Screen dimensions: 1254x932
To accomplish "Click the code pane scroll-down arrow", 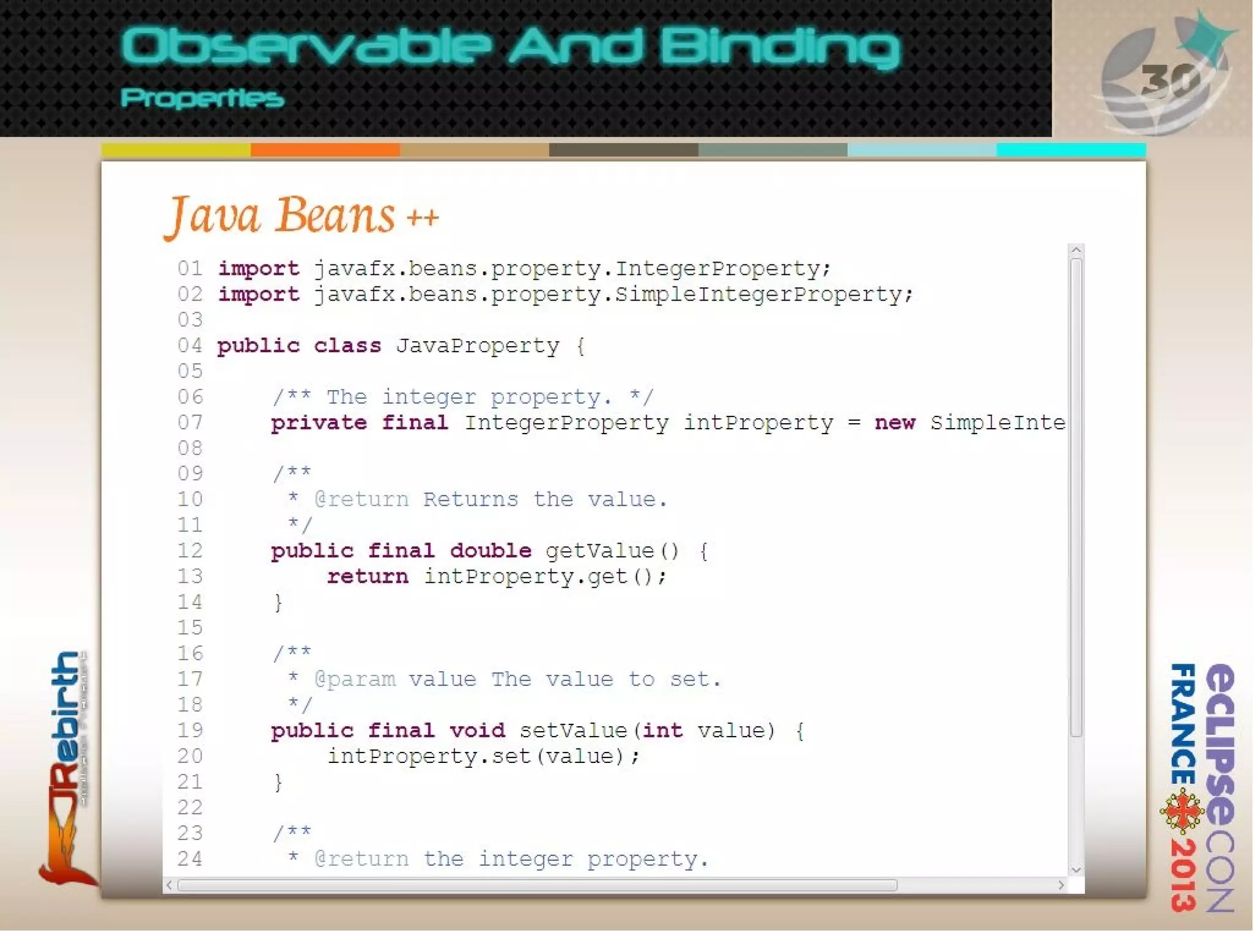I will [x=1076, y=870].
